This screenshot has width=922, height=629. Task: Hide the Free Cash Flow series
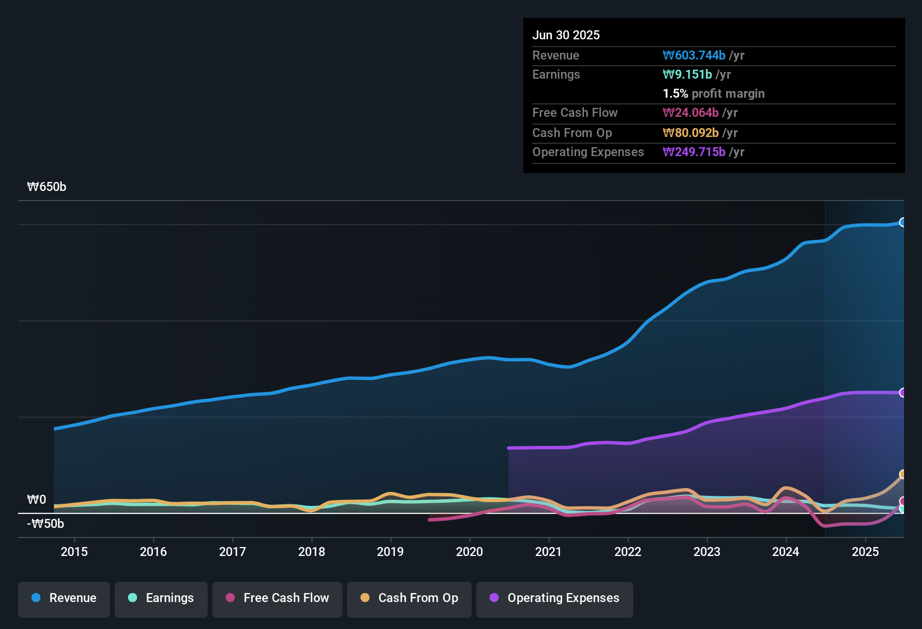pos(277,598)
